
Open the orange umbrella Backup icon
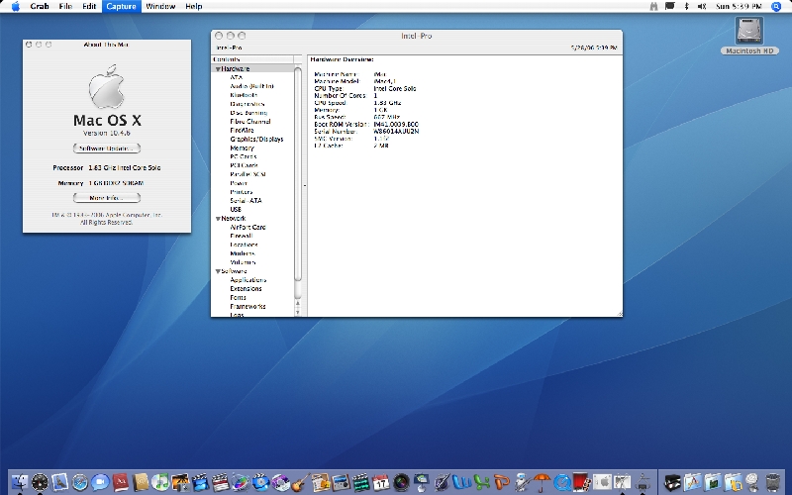[542, 483]
